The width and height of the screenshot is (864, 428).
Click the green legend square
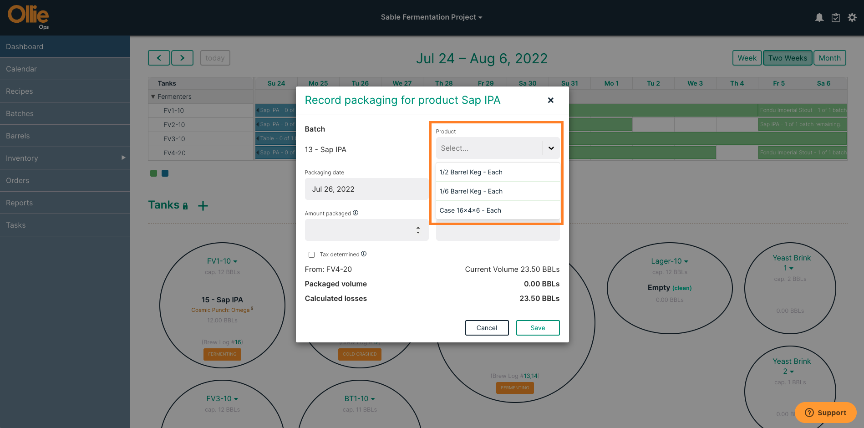pos(154,173)
